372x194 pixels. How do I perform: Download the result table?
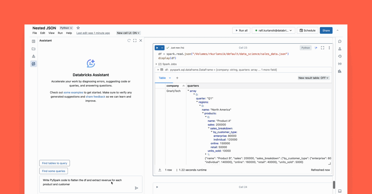(160, 170)
